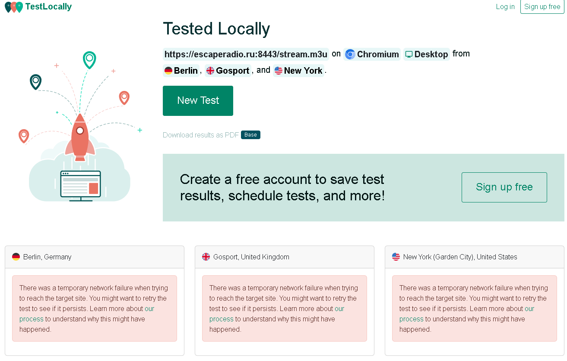567x361 pixels.
Task: Start a New Test
Action: (198, 100)
